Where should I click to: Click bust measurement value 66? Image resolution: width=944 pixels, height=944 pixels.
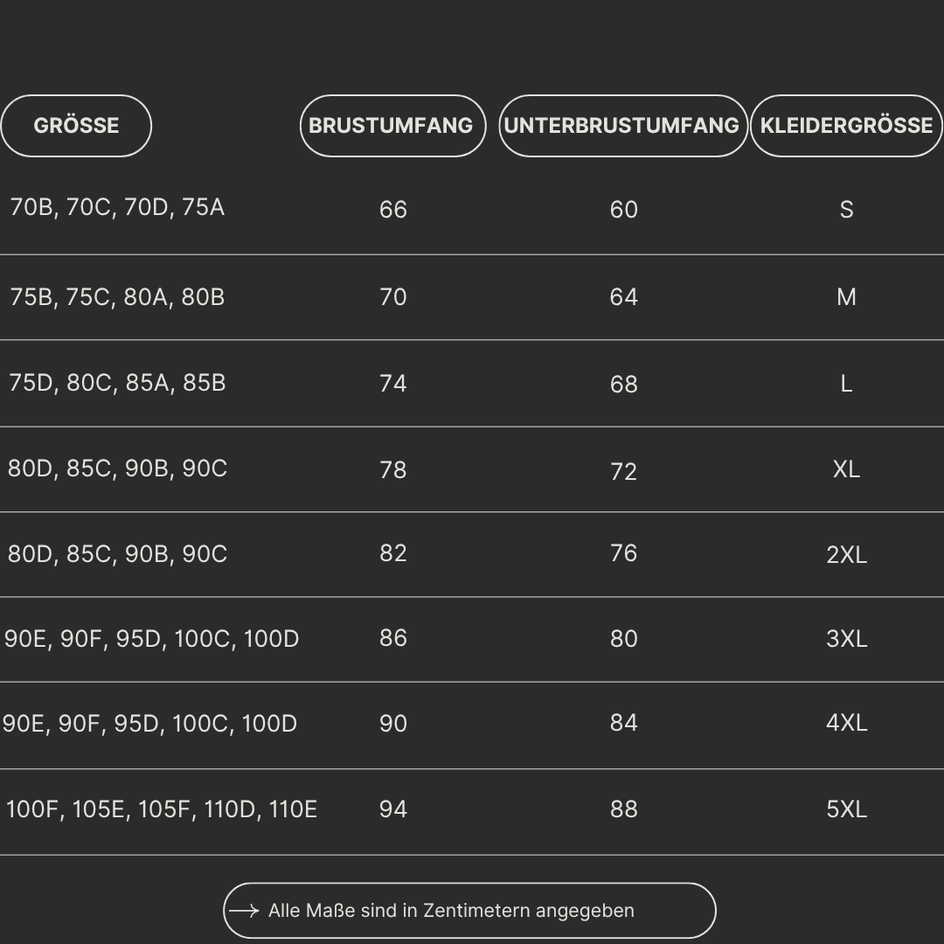(x=393, y=210)
